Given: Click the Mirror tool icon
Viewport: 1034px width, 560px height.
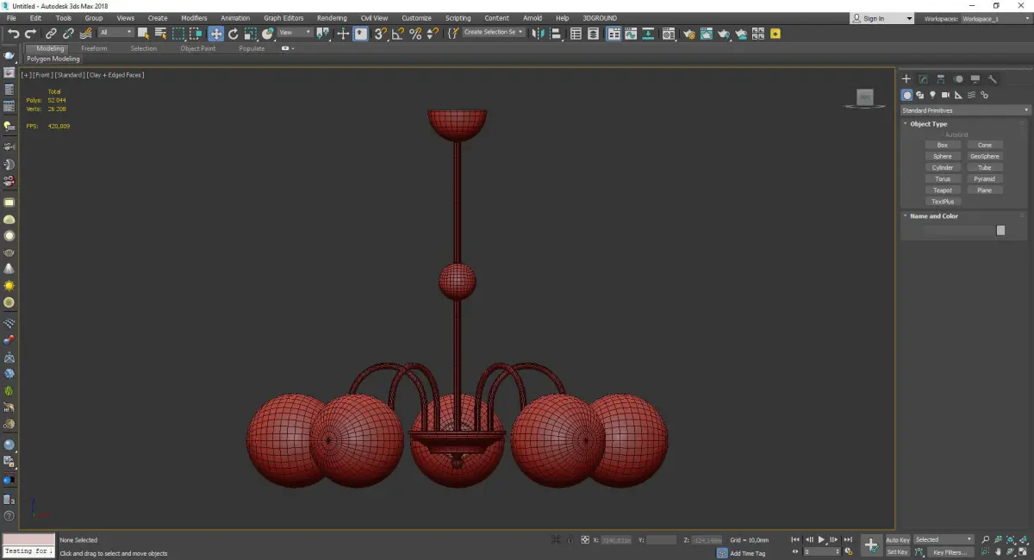Looking at the screenshot, I should pos(539,34).
